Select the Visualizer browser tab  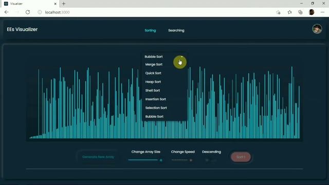(x=31, y=4)
